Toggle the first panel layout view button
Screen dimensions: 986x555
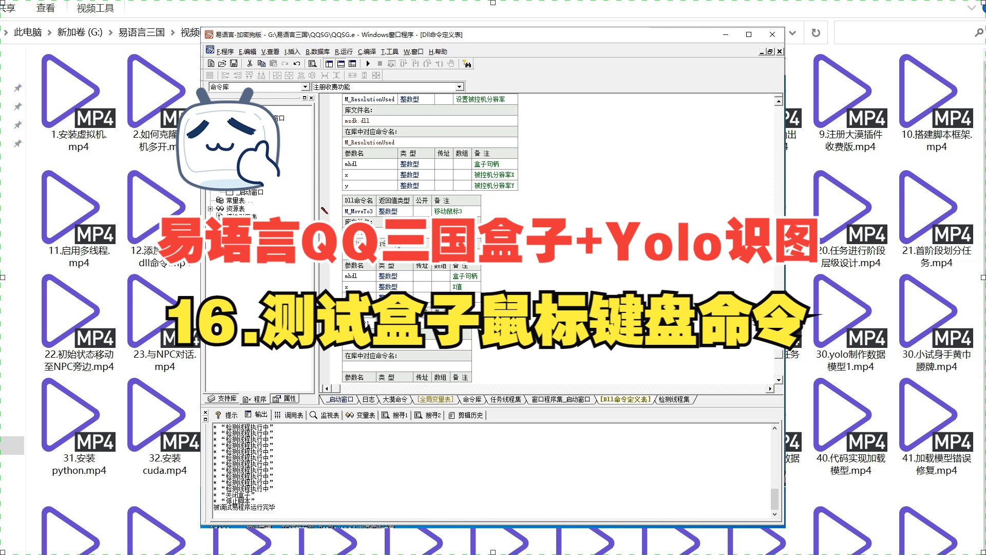tap(329, 64)
